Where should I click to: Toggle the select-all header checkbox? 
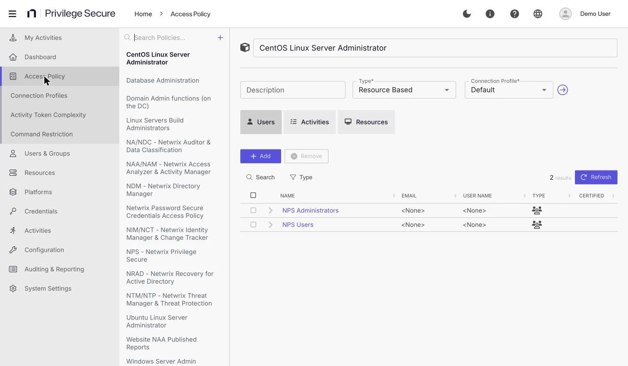tap(253, 195)
